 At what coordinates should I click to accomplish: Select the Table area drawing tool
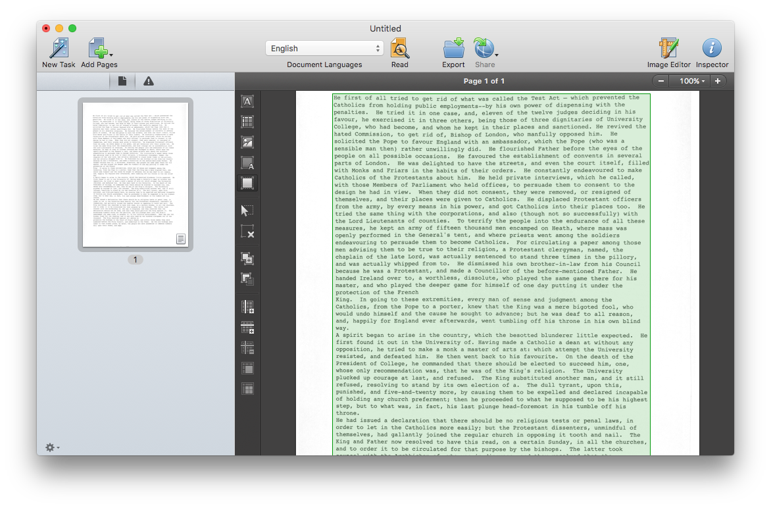[247, 122]
